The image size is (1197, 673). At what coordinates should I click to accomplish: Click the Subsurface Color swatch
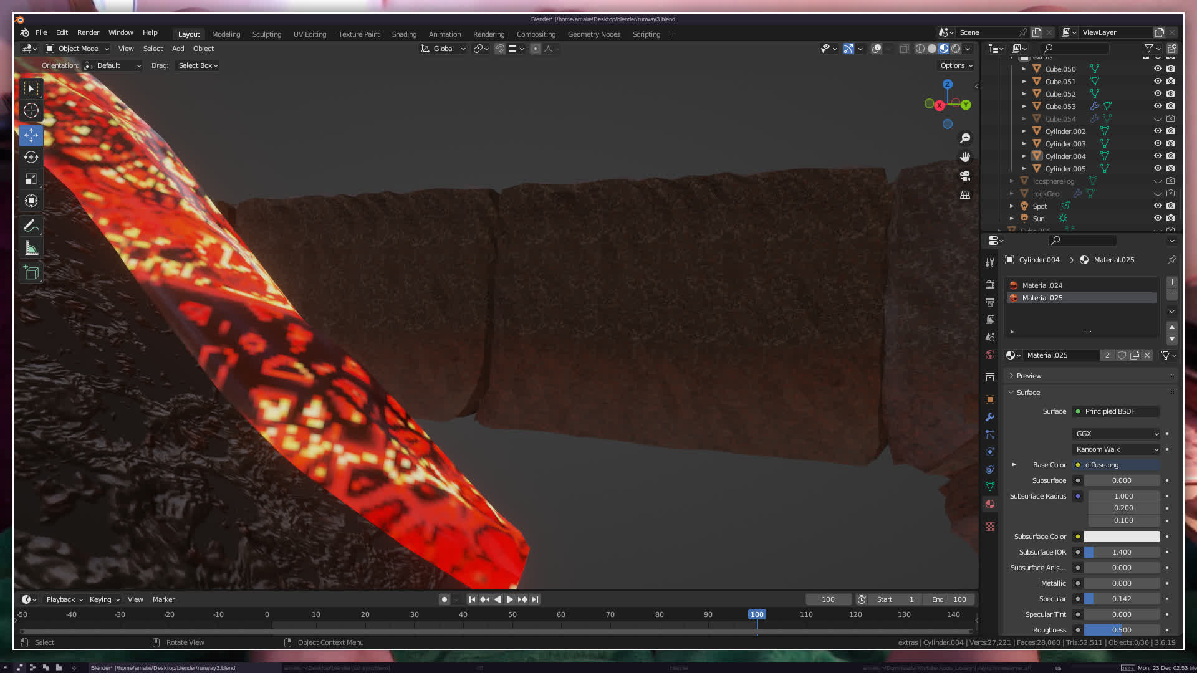pyautogui.click(x=1122, y=537)
